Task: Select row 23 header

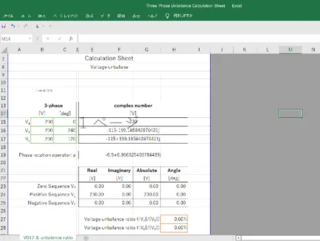Action: click(3, 186)
